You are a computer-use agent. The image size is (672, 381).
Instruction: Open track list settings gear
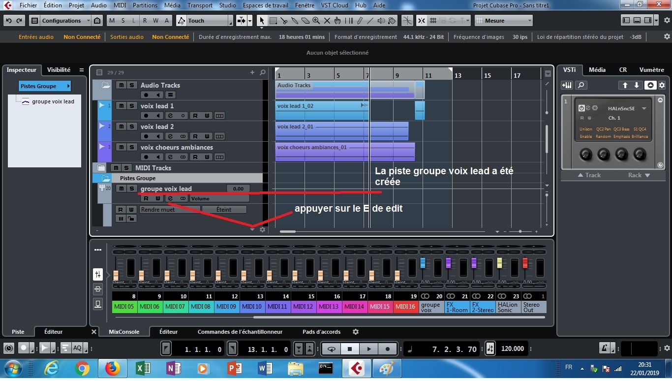(262, 229)
